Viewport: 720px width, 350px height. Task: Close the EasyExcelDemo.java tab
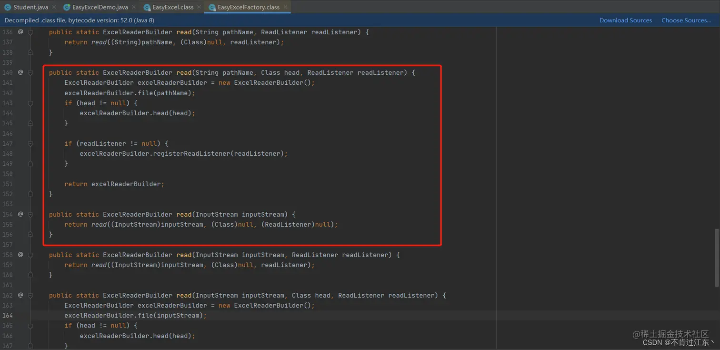coord(133,7)
